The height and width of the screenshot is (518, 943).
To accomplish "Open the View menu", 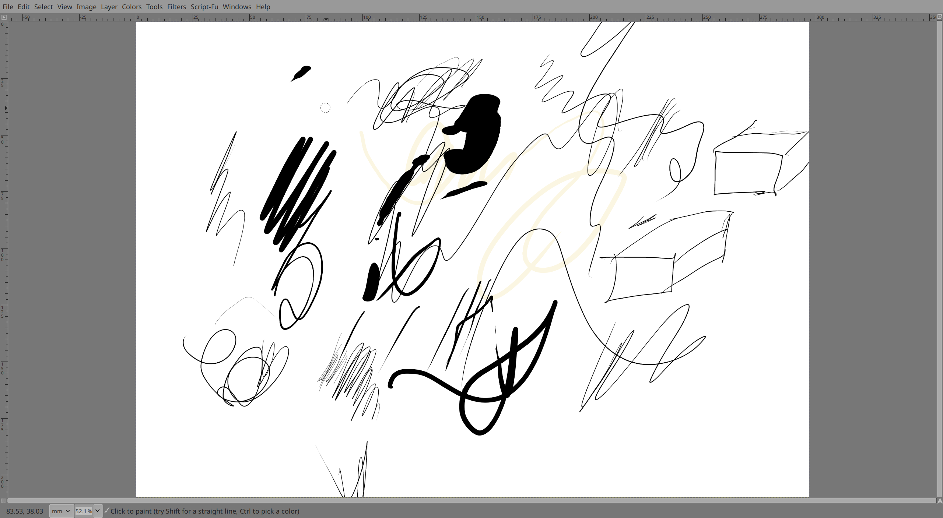I will pyautogui.click(x=65, y=7).
